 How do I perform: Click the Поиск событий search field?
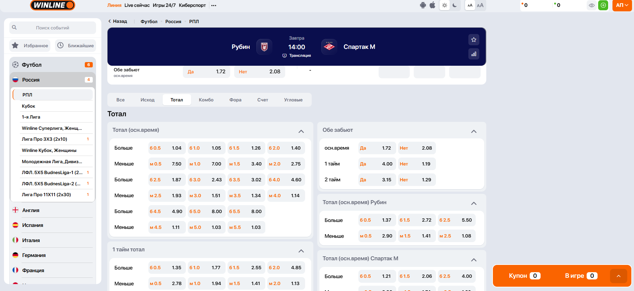coord(53,28)
